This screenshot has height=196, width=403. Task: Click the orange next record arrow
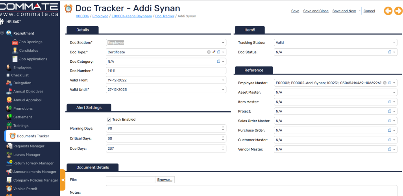coord(398,11)
